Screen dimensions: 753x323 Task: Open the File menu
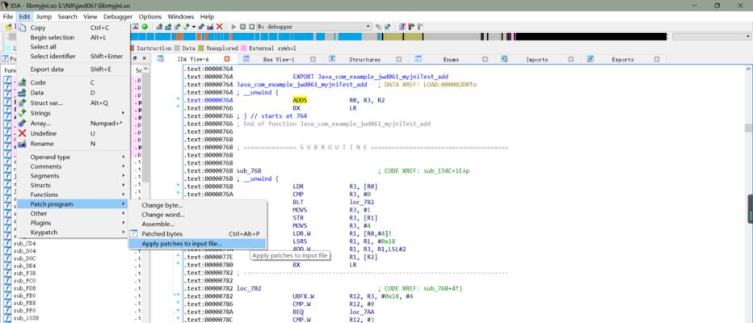(x=8, y=16)
